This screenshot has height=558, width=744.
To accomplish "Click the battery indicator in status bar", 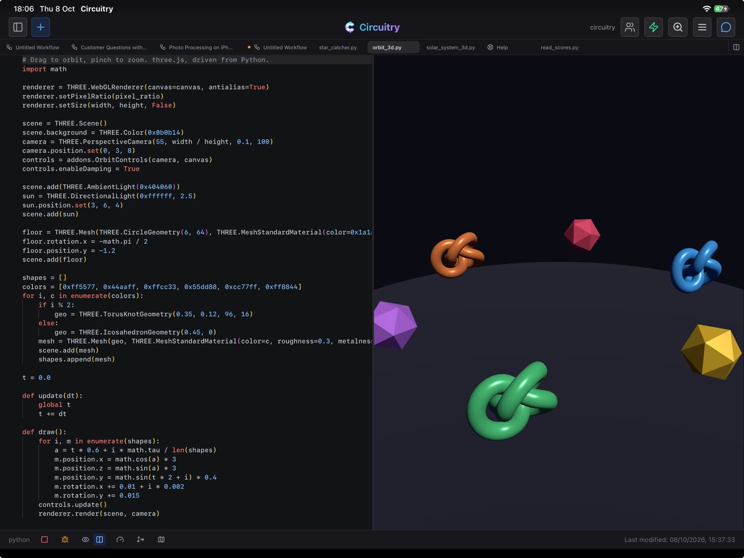I will [x=721, y=9].
